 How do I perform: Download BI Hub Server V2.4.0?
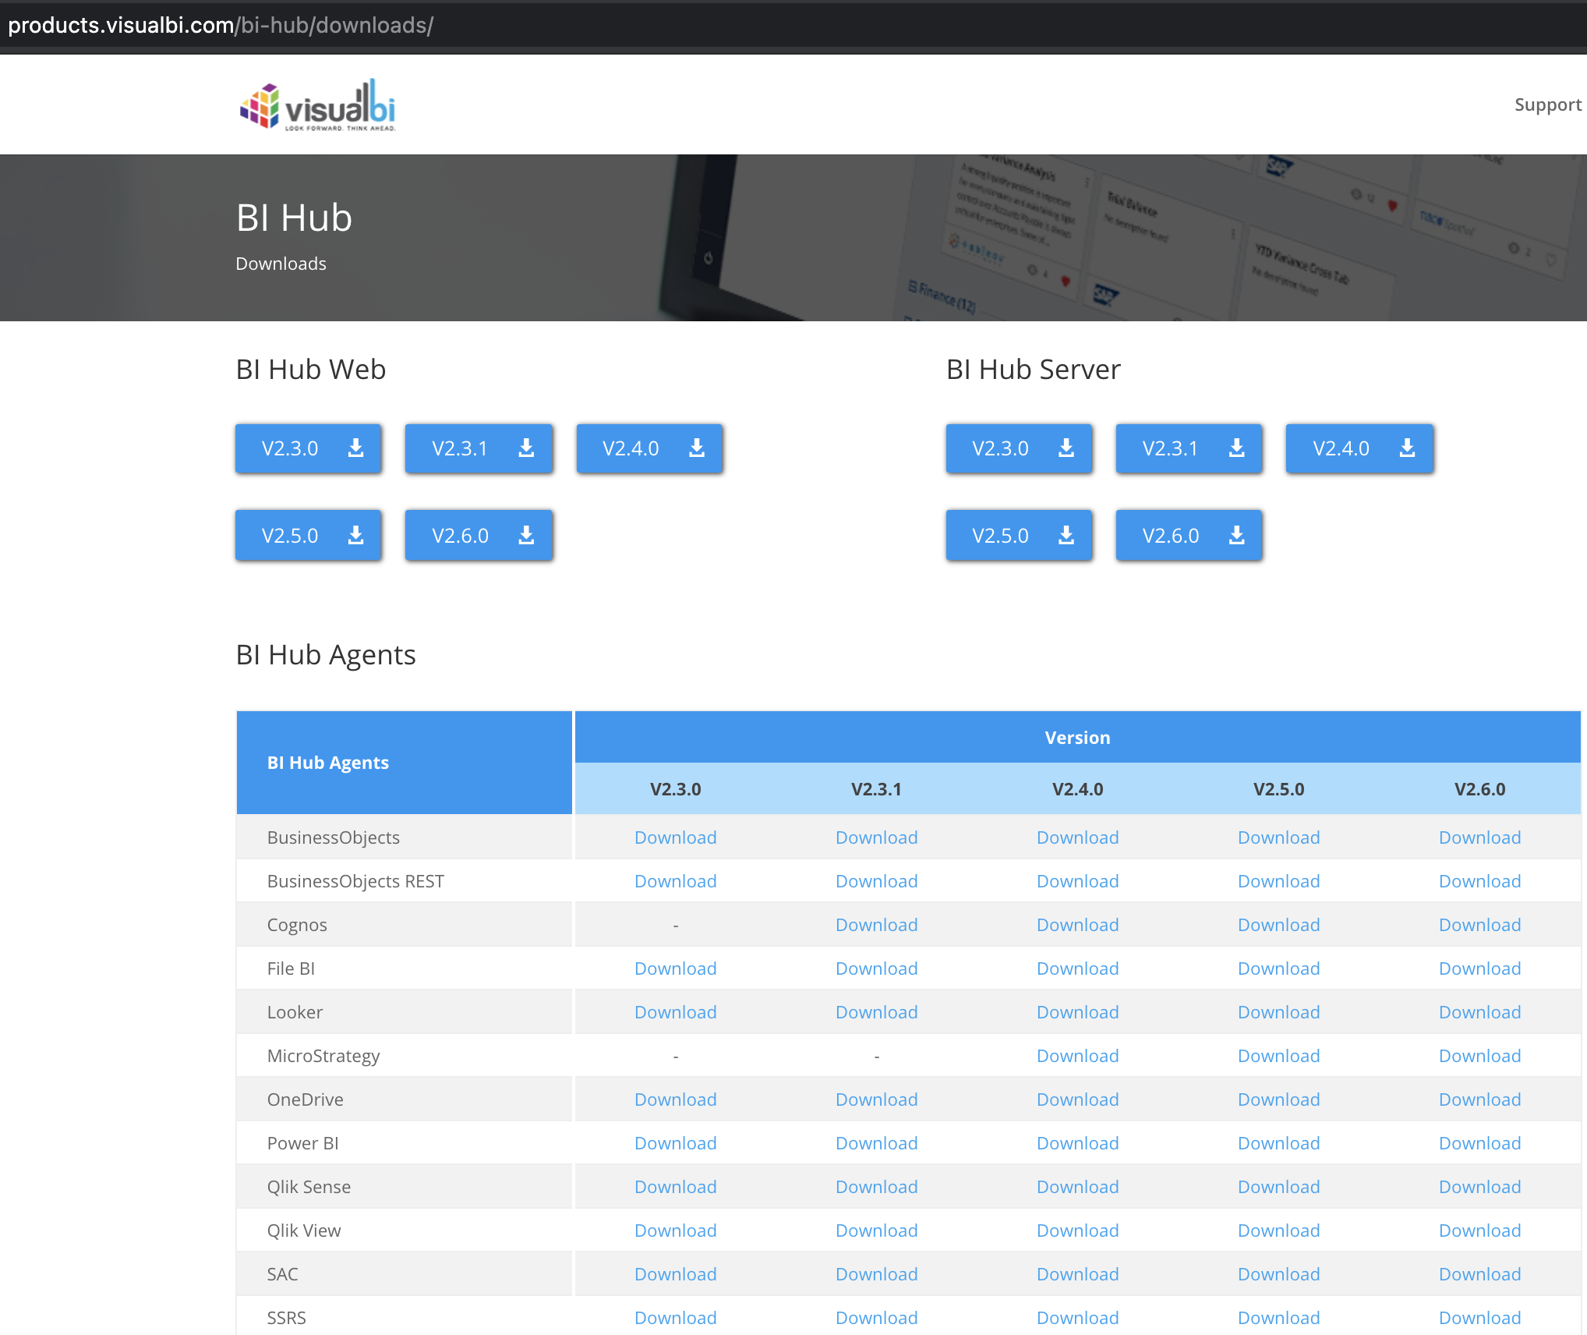pos(1359,448)
